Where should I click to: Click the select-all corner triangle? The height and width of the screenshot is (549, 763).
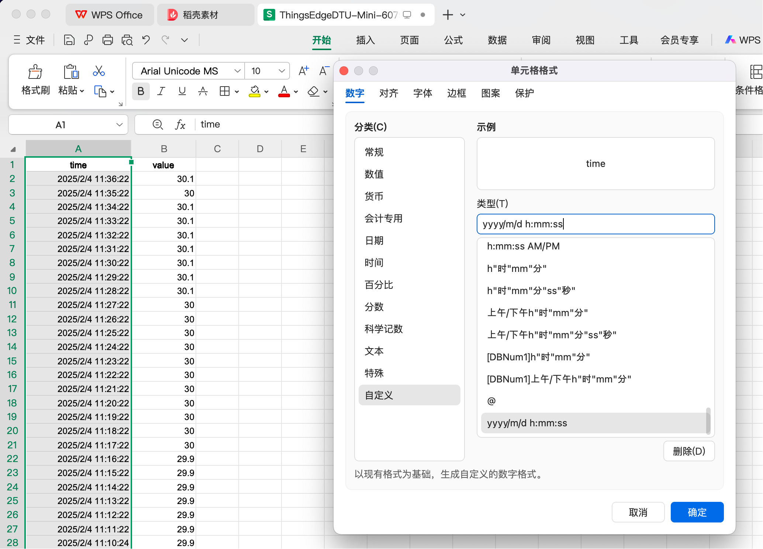pyautogui.click(x=13, y=149)
